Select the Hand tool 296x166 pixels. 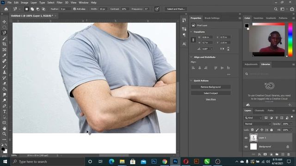(4, 128)
